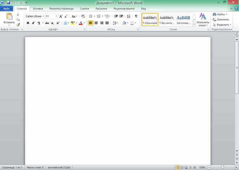
Task: Open the Абзац (Paragraph) dialog launcher
Action: click(138, 30)
